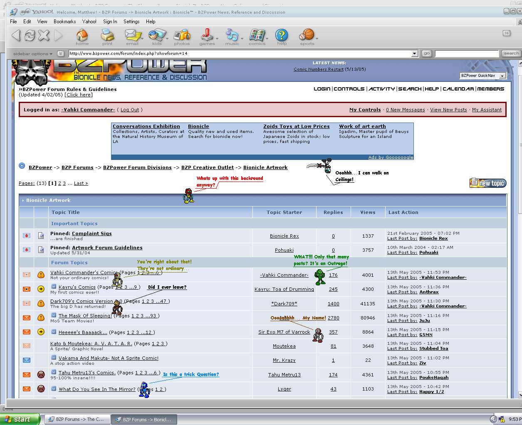Click the stop loading X icon
The width and height of the screenshot is (522, 425).
pos(44,35)
